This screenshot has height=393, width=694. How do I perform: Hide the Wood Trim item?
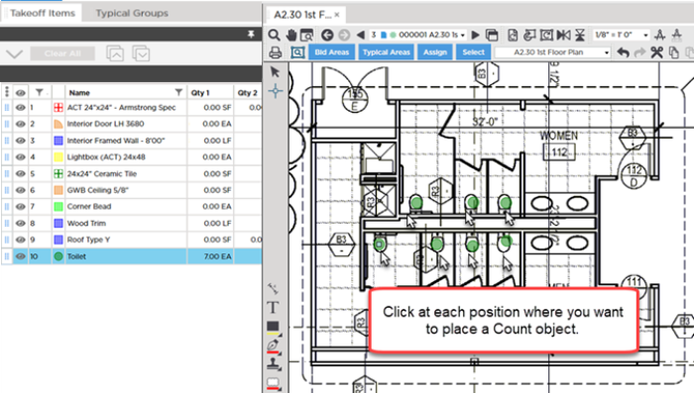click(x=21, y=224)
